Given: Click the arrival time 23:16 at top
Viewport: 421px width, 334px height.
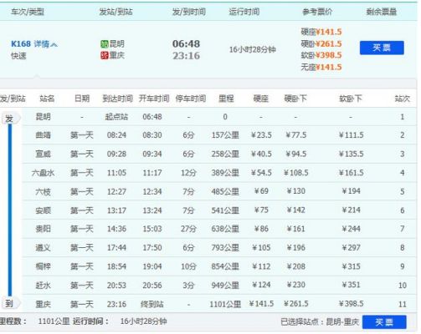Looking at the screenshot, I should 186,56.
